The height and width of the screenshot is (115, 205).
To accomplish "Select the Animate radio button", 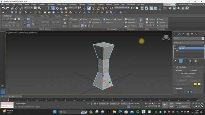I will (190, 71).
